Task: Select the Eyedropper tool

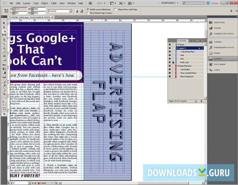Action: (x=4, y=86)
